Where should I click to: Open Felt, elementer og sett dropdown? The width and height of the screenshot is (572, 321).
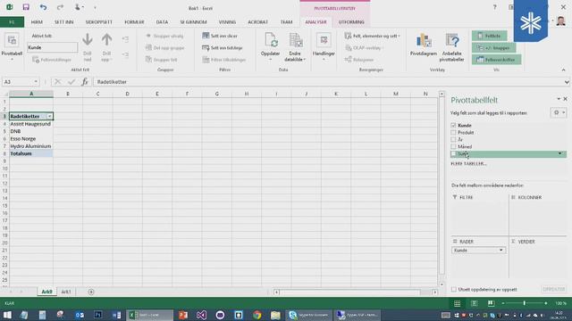click(x=372, y=36)
